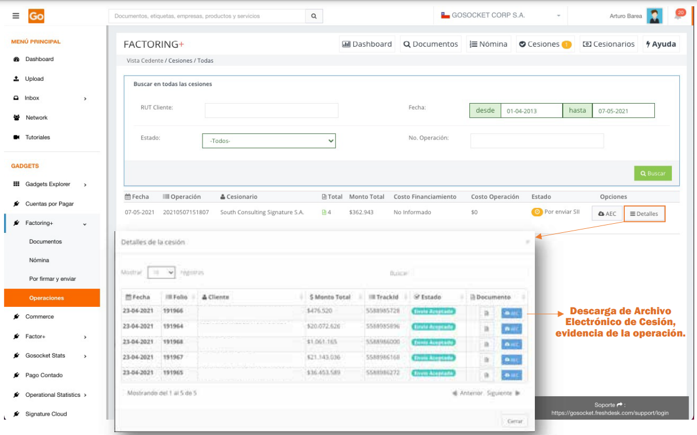Click the Ayuda help button
Viewport: 697px width, 435px height.
(661, 44)
